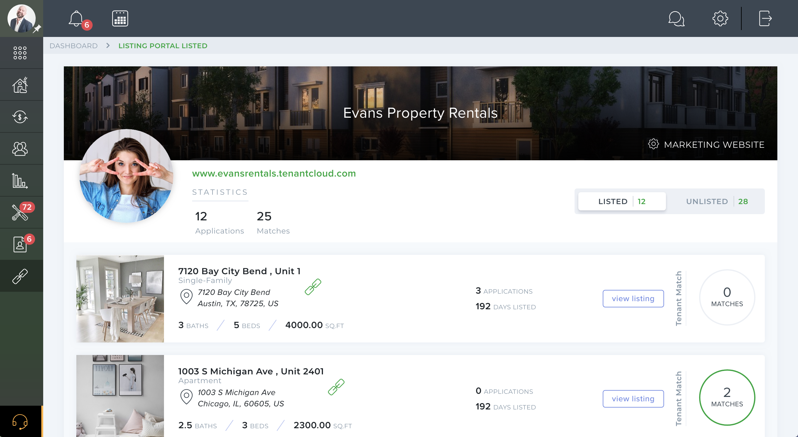The width and height of the screenshot is (798, 437).
Task: Click 3 APPLICATIONS for 7120 Bay City Bend
Action: pos(504,291)
